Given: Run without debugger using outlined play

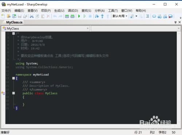Looking at the screenshot, I should pos(84,16).
